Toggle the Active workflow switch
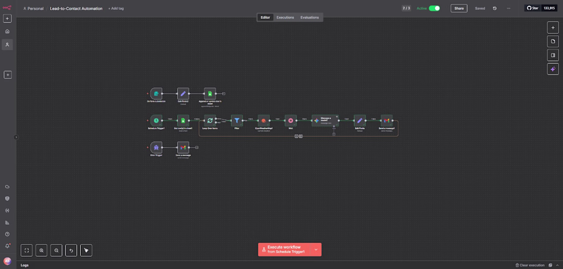 click(x=435, y=8)
